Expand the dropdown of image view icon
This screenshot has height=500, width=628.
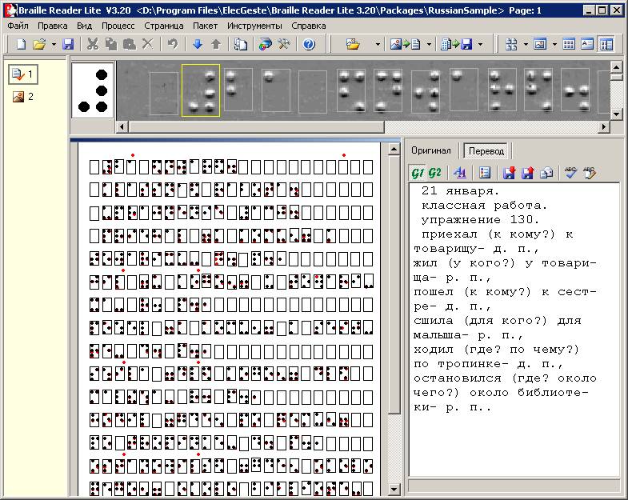554,45
